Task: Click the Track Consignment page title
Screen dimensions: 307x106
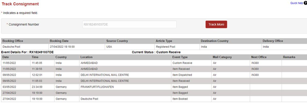Action: (x=20, y=4)
